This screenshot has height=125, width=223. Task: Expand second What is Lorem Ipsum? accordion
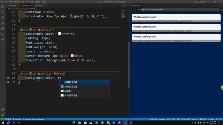point(176,27)
